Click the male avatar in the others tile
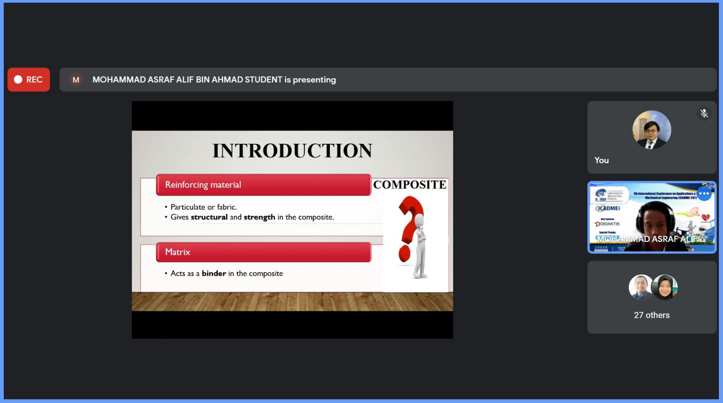This screenshot has height=403, width=723. pyautogui.click(x=640, y=287)
